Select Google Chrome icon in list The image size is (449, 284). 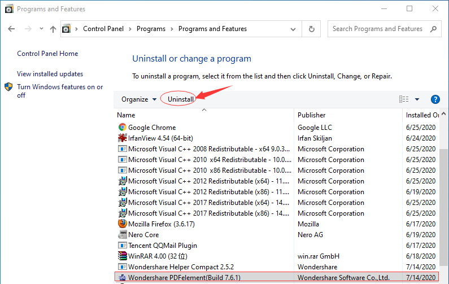coord(122,127)
